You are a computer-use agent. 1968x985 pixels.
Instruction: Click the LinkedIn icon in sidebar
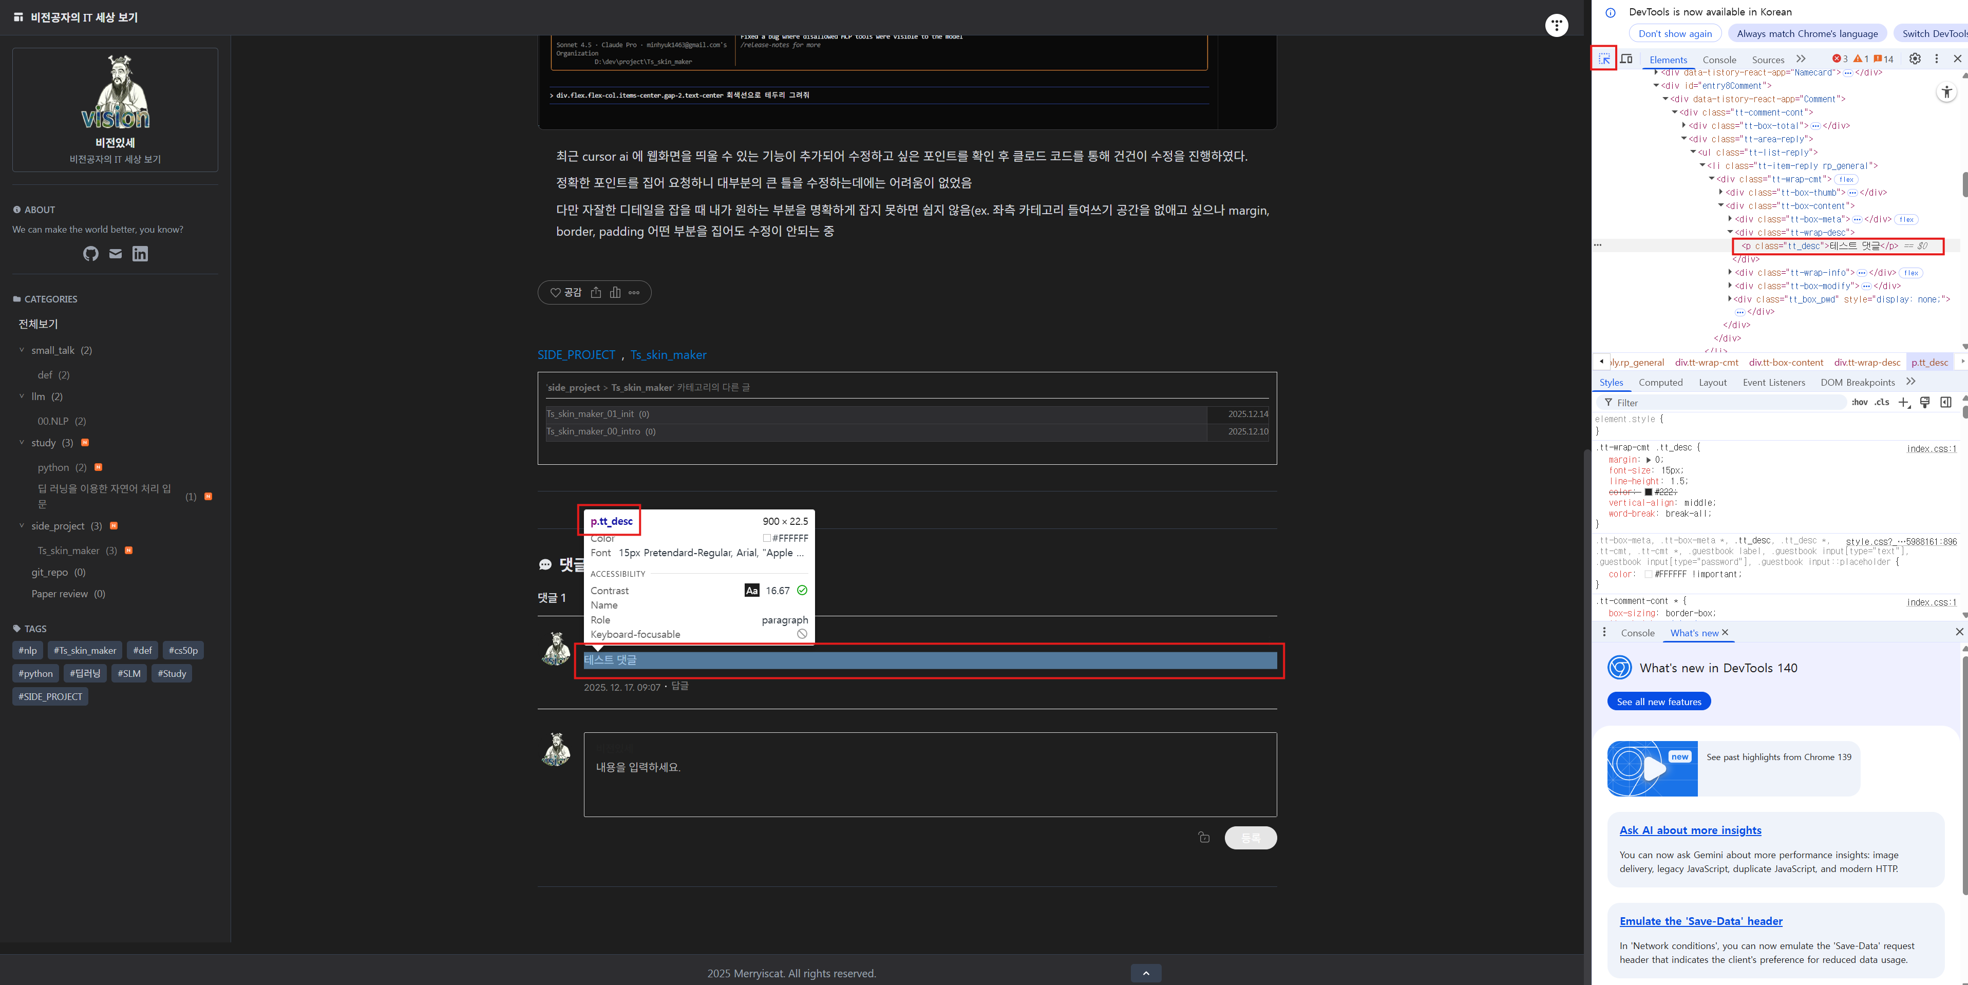140,254
